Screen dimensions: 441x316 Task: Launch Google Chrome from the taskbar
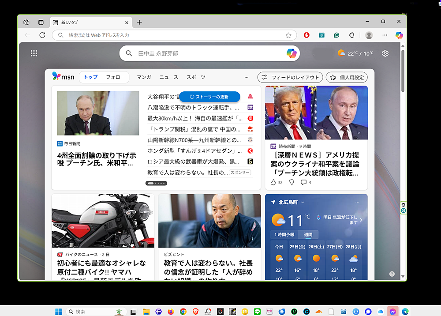tap(183, 312)
